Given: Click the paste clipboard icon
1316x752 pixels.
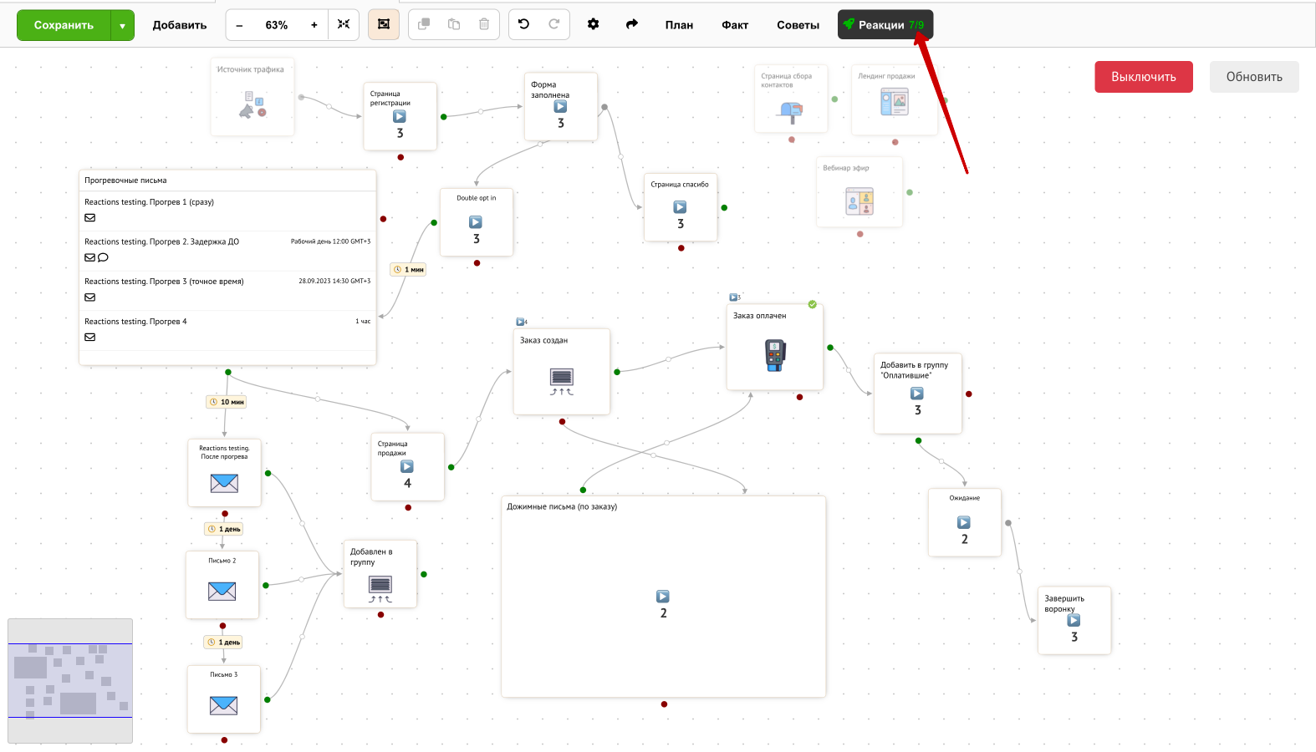Looking at the screenshot, I should click(x=454, y=24).
